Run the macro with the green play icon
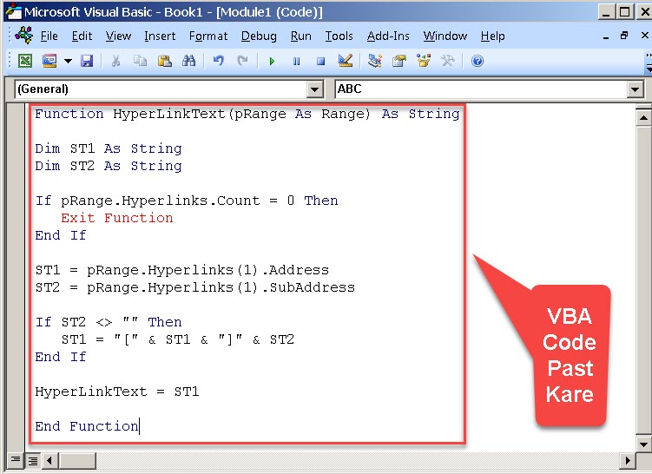 click(x=272, y=61)
